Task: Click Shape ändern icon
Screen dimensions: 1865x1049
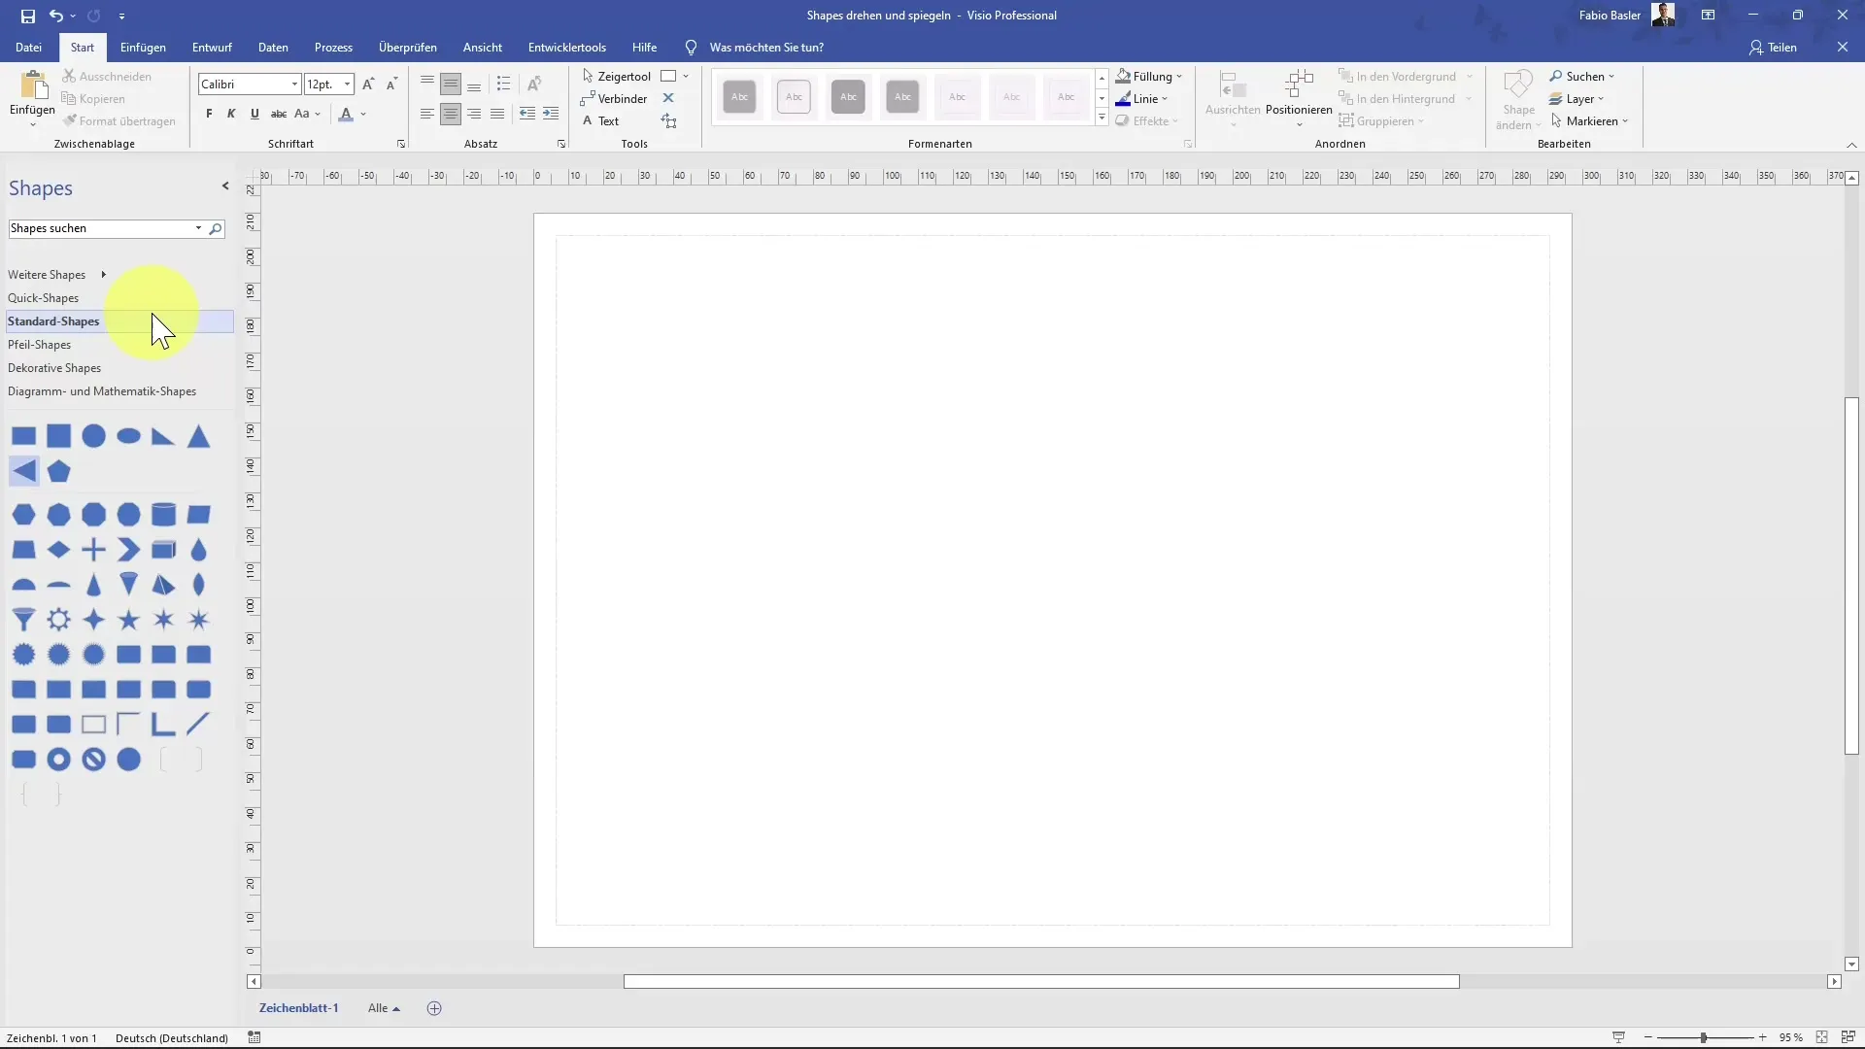Action: [x=1518, y=85]
